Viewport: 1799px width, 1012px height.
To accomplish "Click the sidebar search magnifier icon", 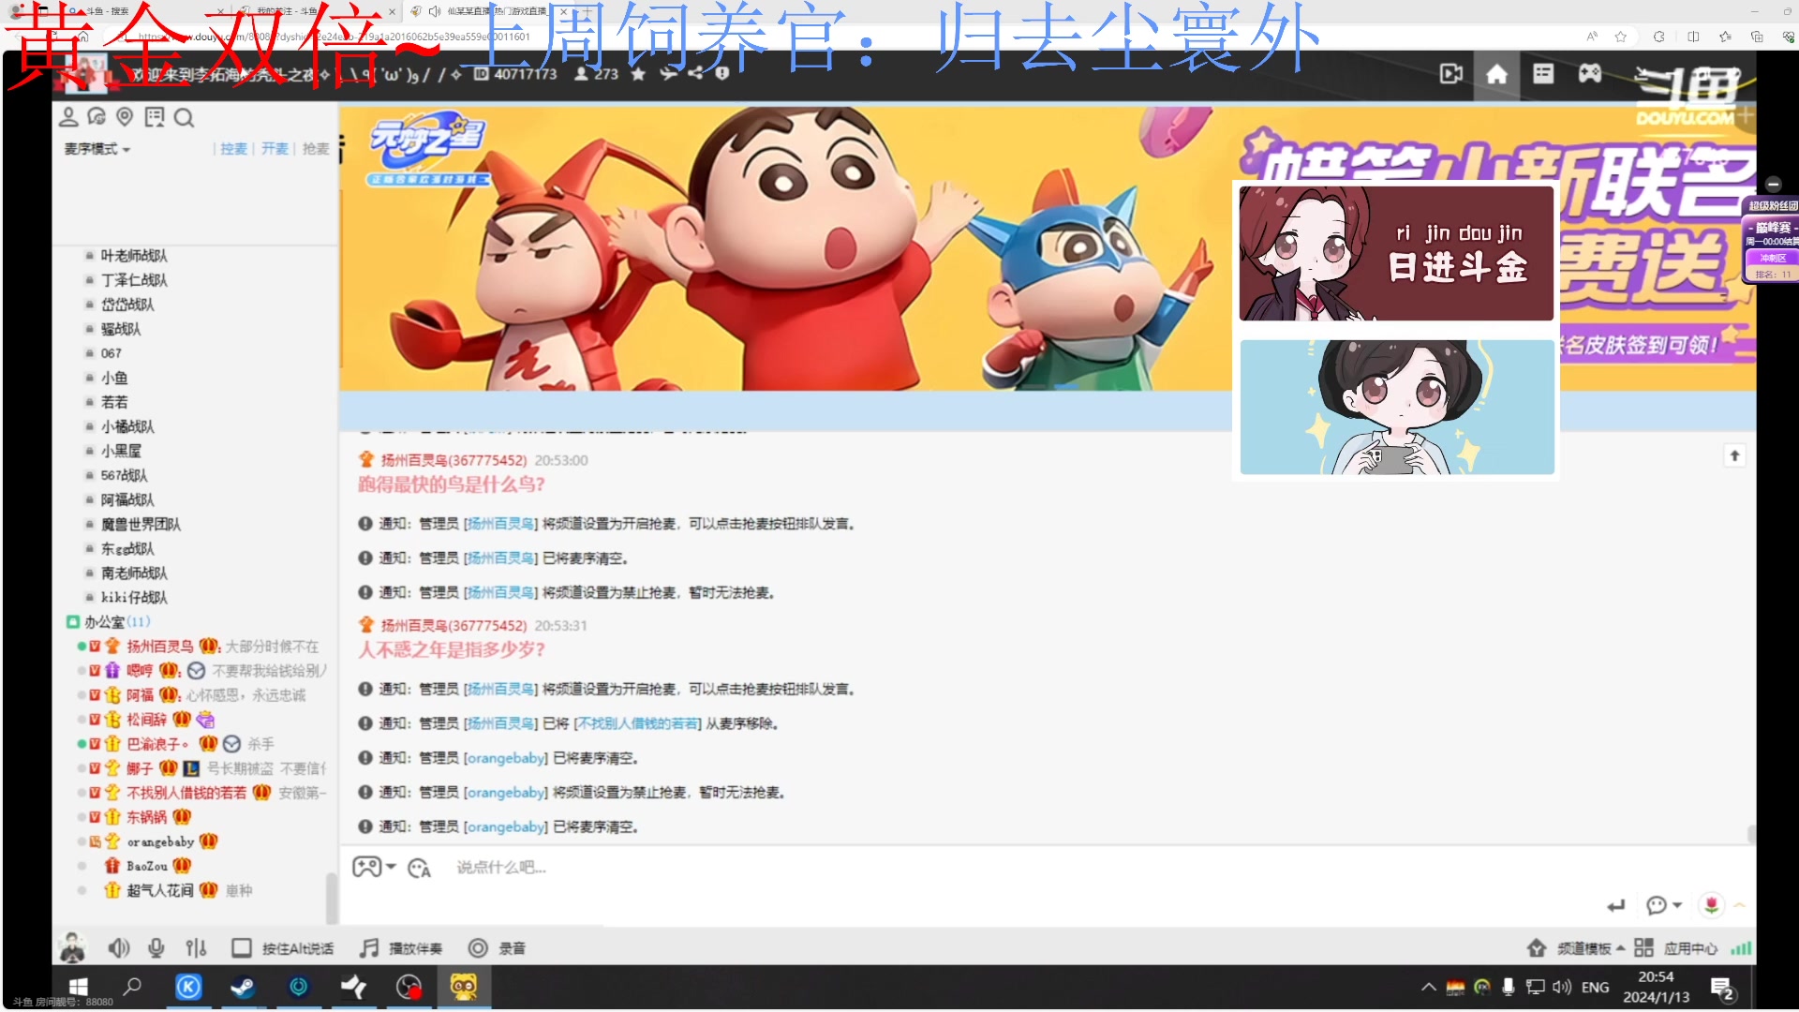I will coord(184,118).
